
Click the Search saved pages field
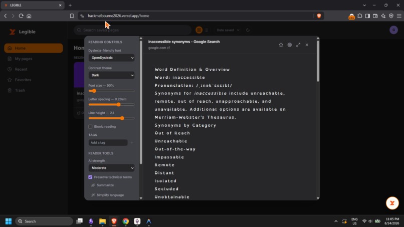coord(132,30)
